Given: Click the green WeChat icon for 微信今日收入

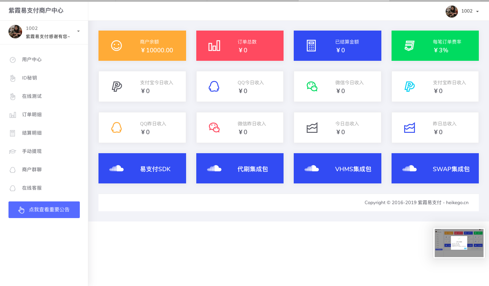Looking at the screenshot, I should point(312,87).
